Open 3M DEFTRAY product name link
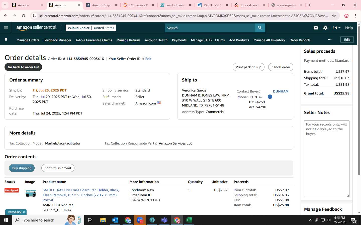This screenshot has width=361, height=225. point(81,195)
